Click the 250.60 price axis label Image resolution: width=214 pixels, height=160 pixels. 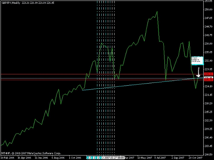point(208,10)
